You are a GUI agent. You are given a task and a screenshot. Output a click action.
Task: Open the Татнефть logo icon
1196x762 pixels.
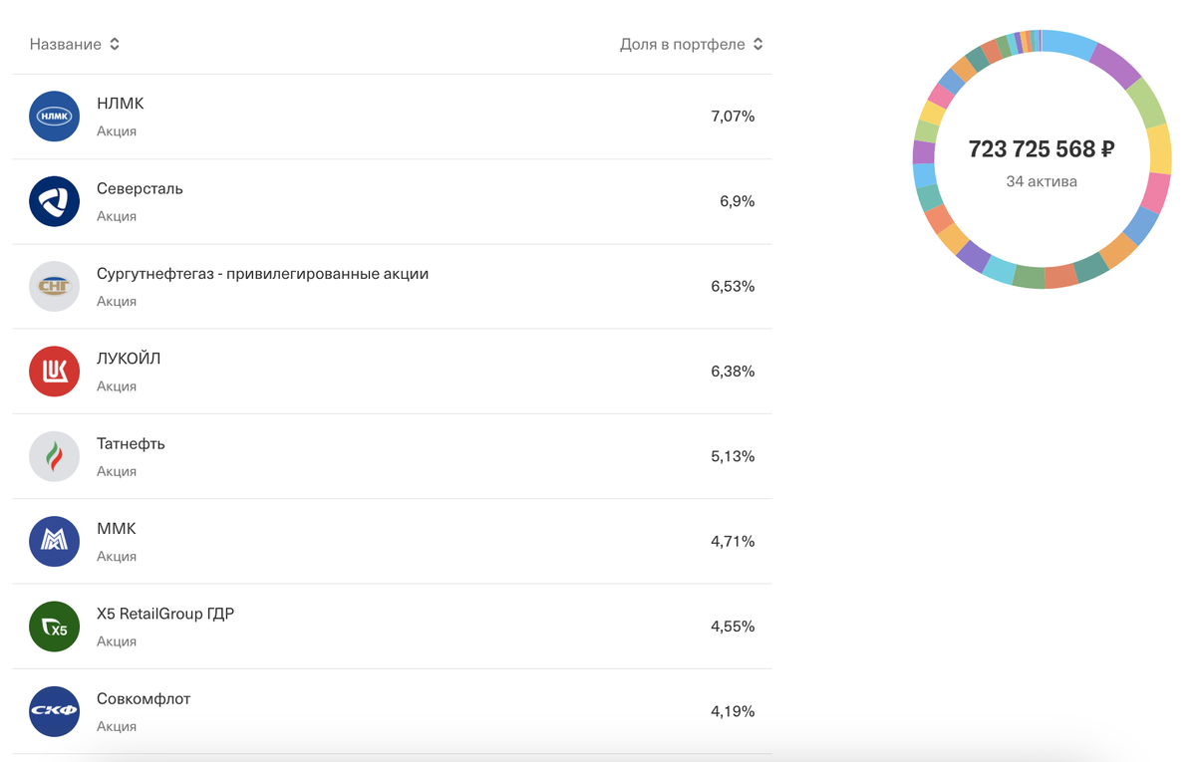54,456
